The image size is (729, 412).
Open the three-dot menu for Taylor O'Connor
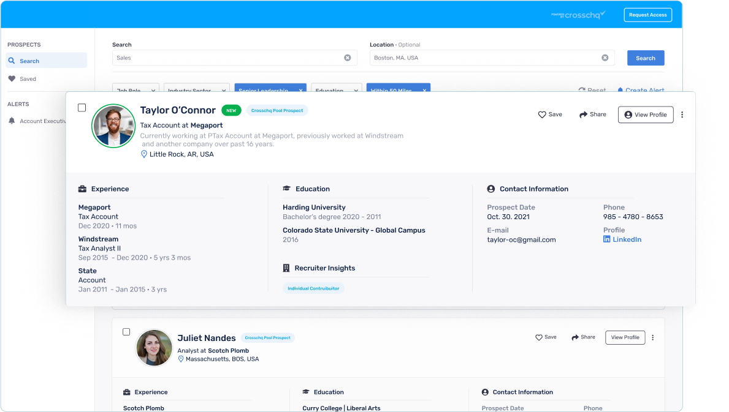(682, 114)
